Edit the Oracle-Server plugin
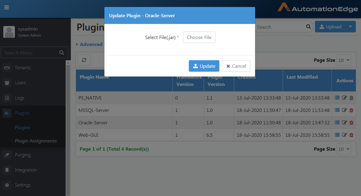The image size is (361, 196). tap(344, 122)
